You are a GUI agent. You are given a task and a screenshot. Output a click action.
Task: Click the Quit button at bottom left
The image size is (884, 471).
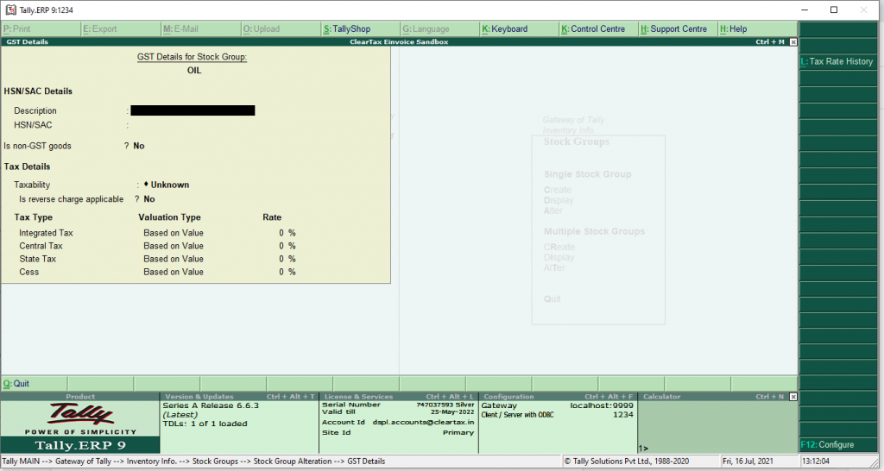click(34, 384)
